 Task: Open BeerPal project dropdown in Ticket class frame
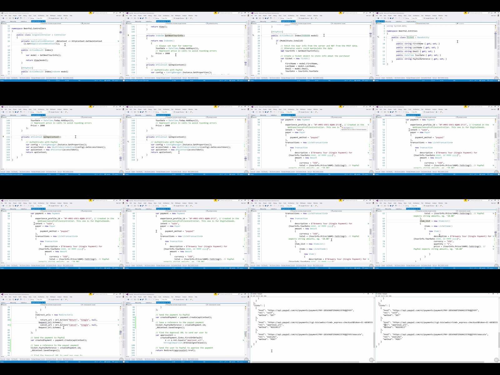pos(396,23)
